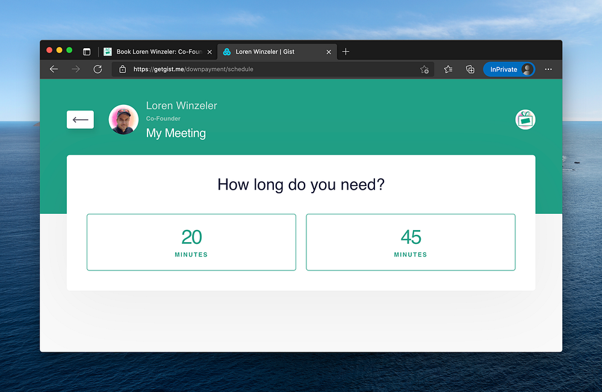This screenshot has height=392, width=602.
Task: Click the address bar URL field
Action: 273,69
